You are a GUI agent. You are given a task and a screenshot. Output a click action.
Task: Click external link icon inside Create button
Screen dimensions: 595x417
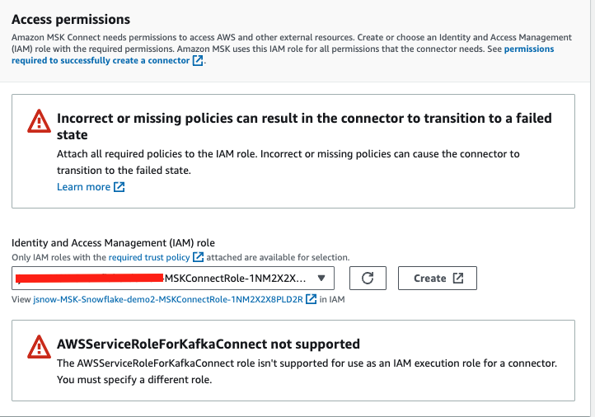pyautogui.click(x=458, y=279)
